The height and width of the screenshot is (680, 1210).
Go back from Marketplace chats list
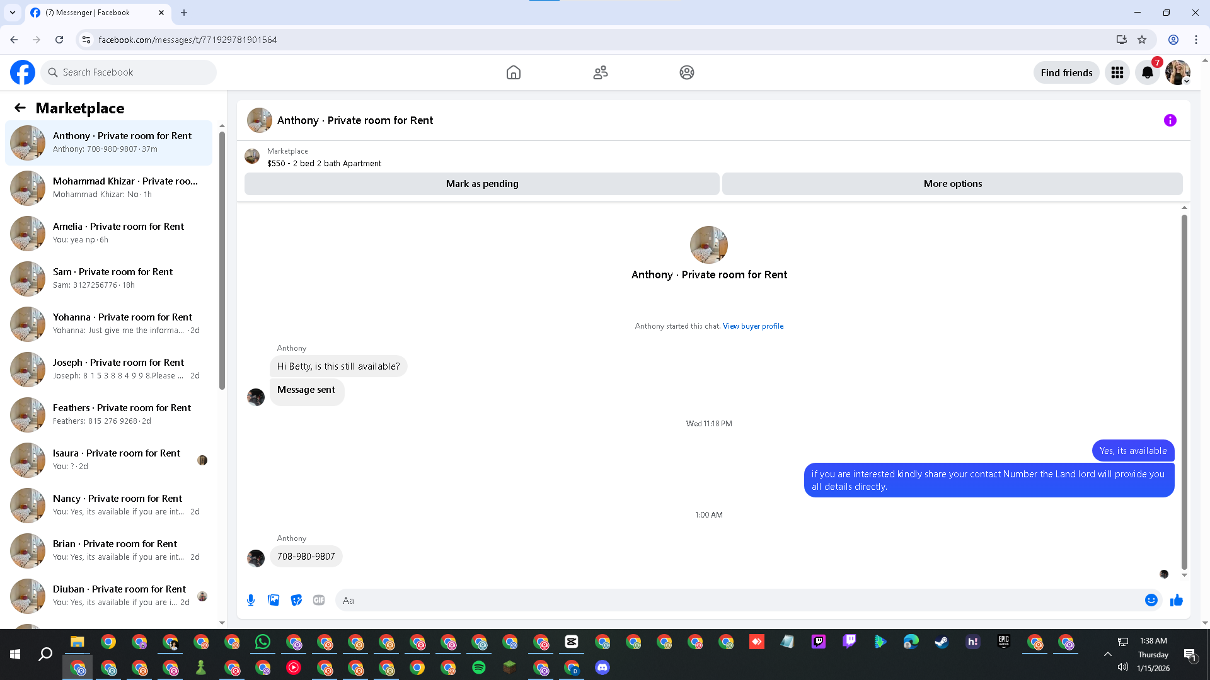tap(20, 108)
